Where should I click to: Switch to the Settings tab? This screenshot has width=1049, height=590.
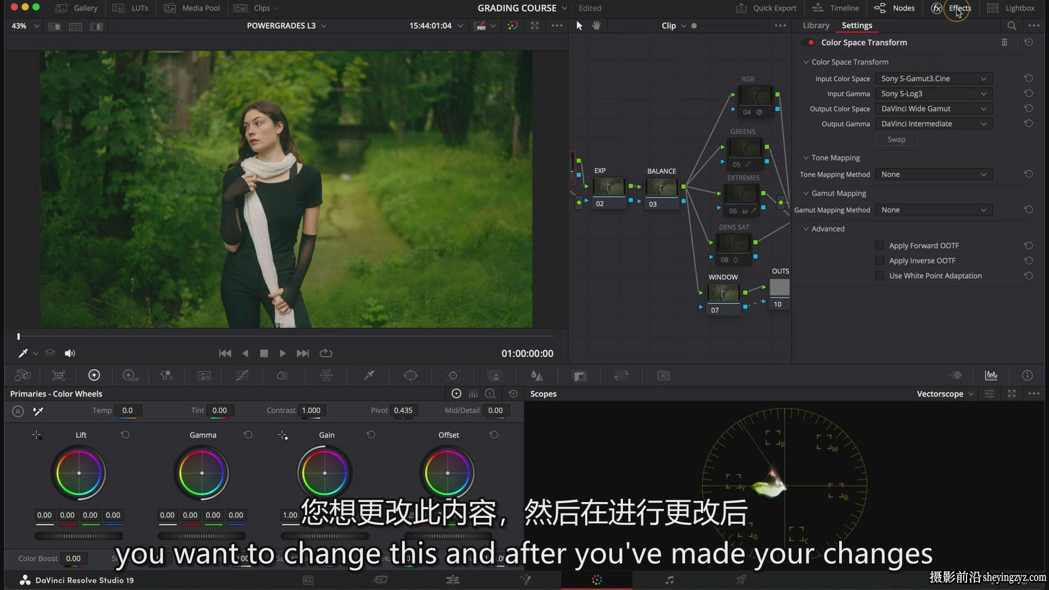(857, 26)
